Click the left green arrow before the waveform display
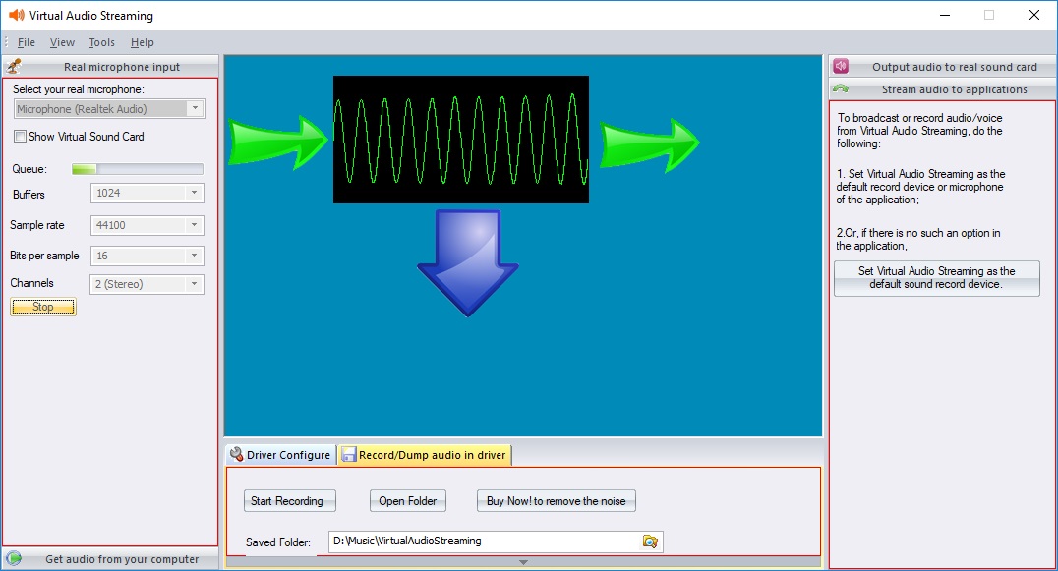The image size is (1058, 571). 278,142
